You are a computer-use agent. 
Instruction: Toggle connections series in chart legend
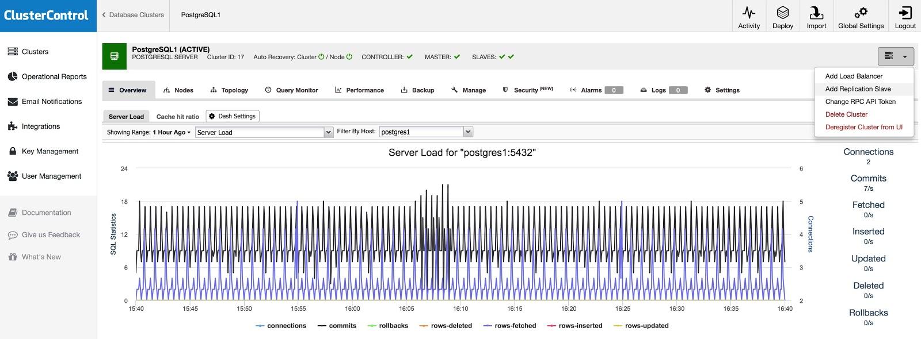point(281,326)
